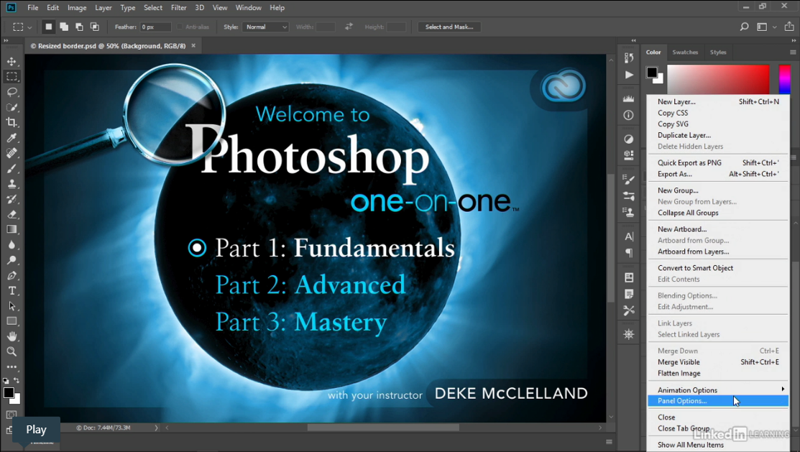Select the History Brush tool
800x452 pixels.
tap(12, 199)
